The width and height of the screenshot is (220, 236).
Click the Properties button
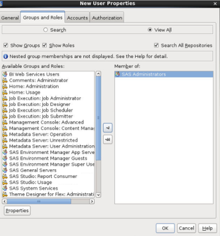click(x=17, y=210)
